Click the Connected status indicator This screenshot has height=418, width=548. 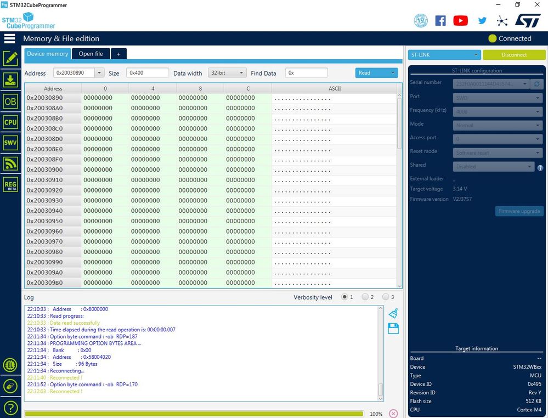(510, 38)
